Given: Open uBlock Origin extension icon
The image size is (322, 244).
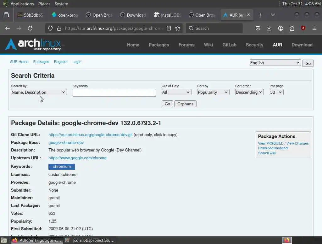Looking at the screenshot, I should pyautogui.click(x=303, y=28).
